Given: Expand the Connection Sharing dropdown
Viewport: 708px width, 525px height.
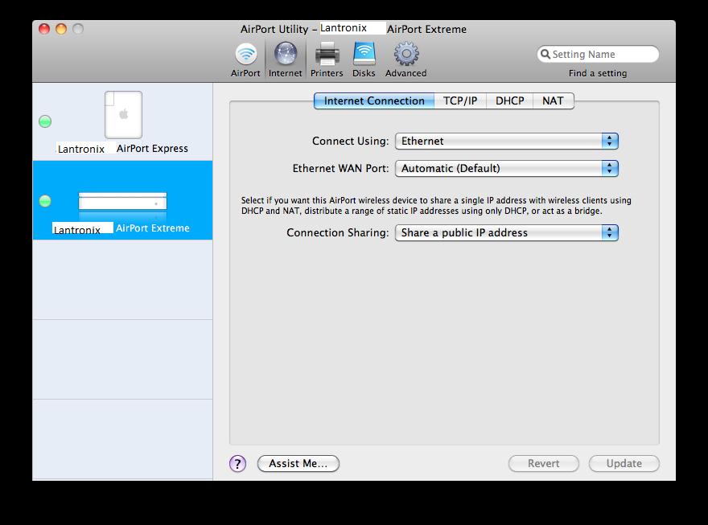Looking at the screenshot, I should (x=506, y=232).
